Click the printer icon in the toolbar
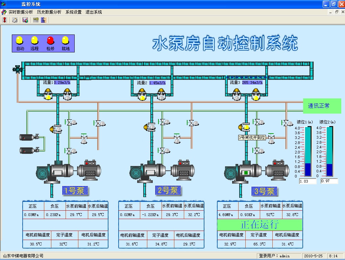 click(x=15, y=20)
